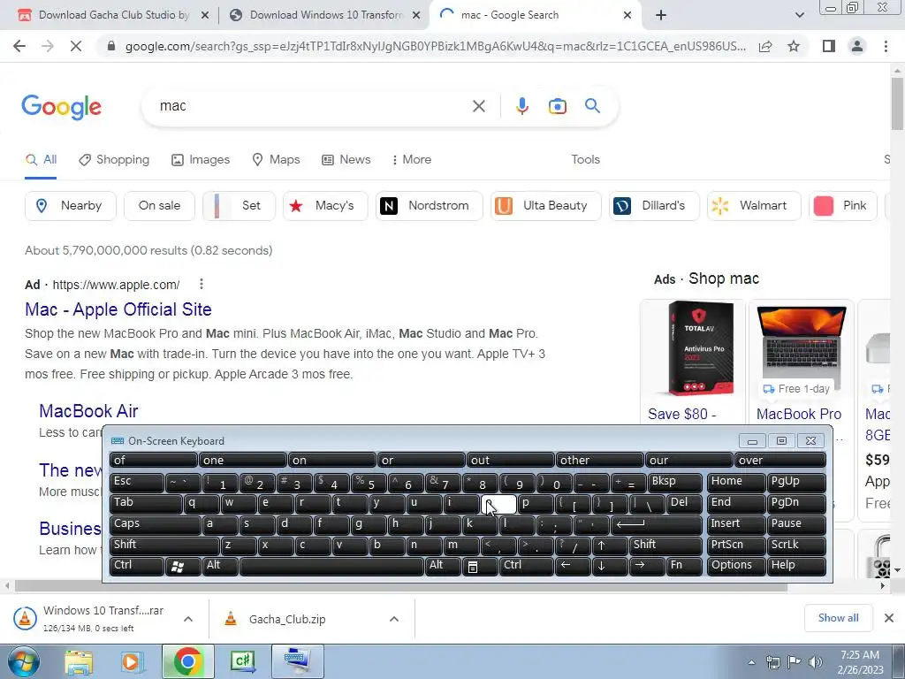Search by image with camera icon

(557, 106)
